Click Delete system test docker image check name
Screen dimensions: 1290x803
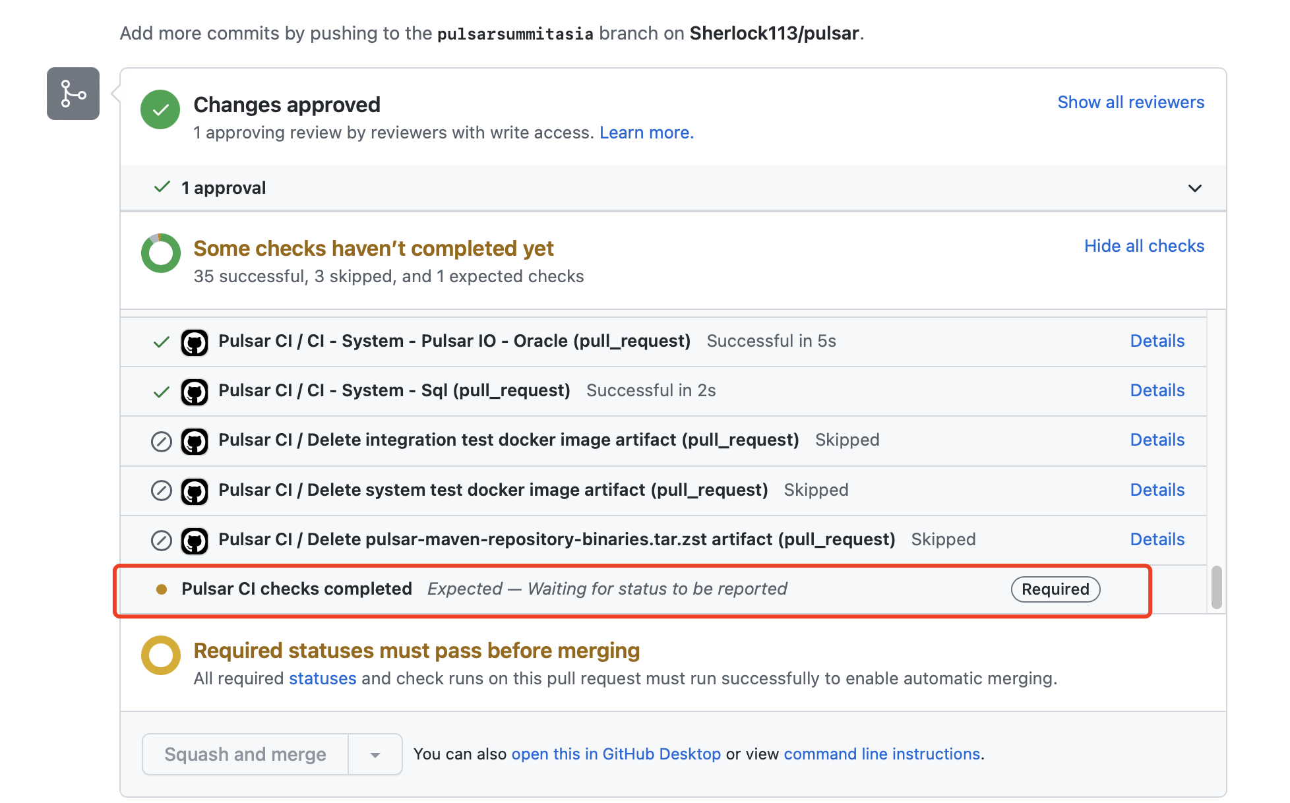493,490
